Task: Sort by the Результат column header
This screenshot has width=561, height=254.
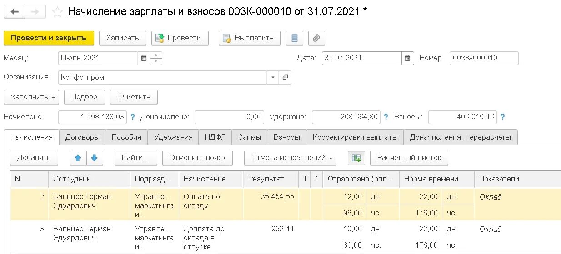Action: point(271,179)
